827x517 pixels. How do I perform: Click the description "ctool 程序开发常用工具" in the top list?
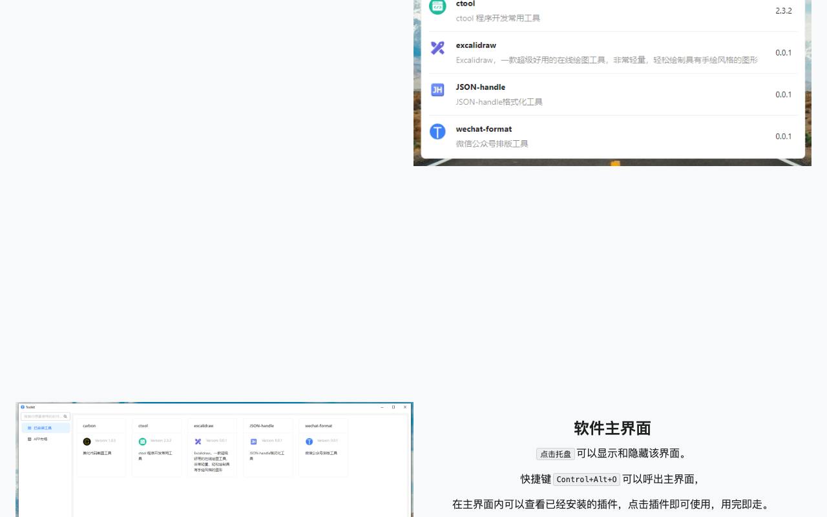498,18
